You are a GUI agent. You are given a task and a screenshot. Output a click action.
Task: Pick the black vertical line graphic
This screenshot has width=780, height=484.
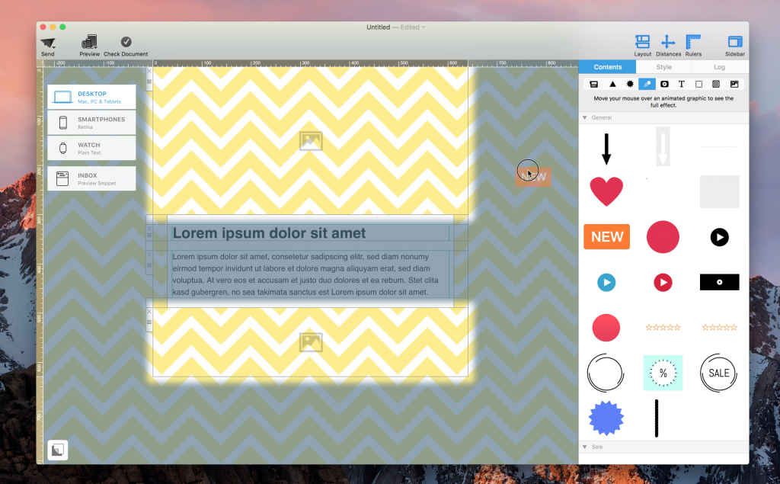pyautogui.click(x=657, y=418)
